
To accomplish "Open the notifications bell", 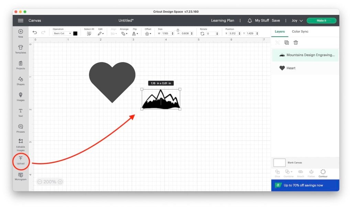I will (x=250, y=21).
